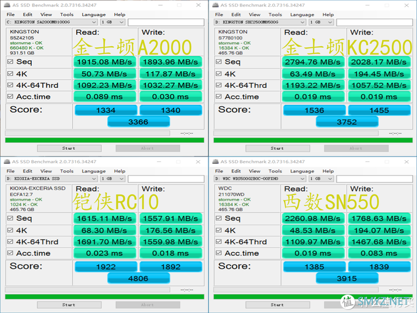The width and height of the screenshot is (417, 313).
Task: Select capacity text 931.51 GB
Action: click(22, 53)
